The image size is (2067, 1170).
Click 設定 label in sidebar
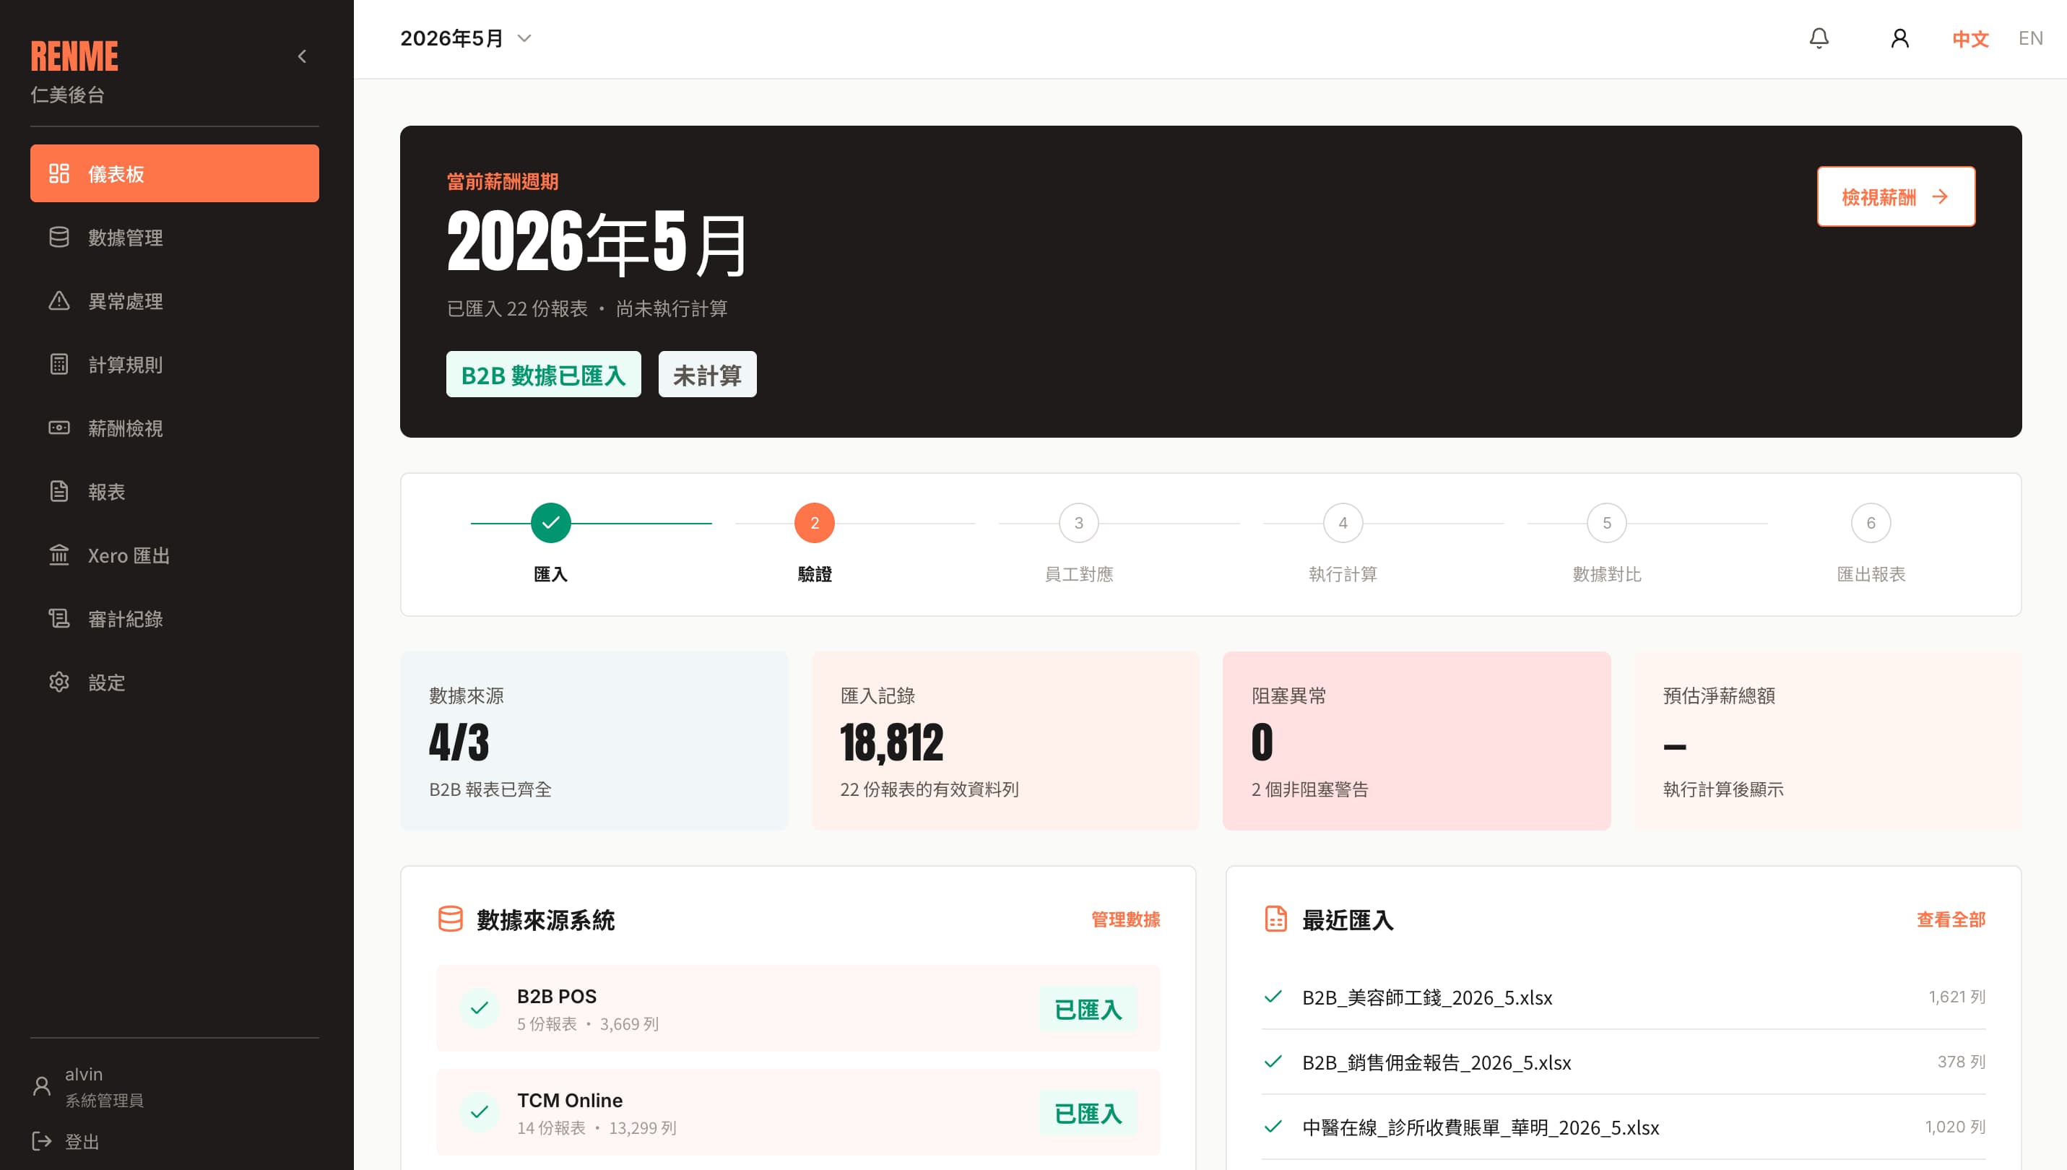106,682
